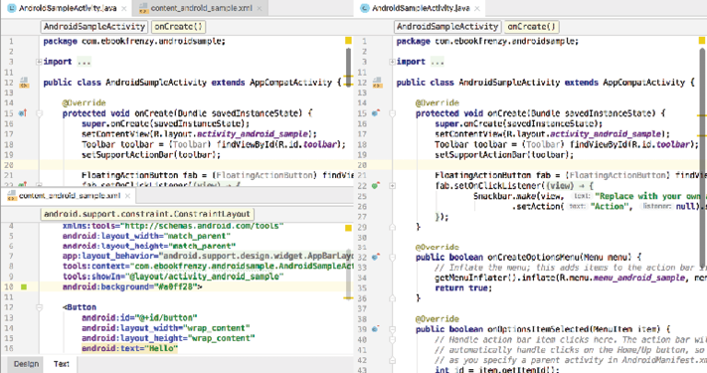Expand folded imports in right editor
The image size is (707, 373).
coord(392,62)
